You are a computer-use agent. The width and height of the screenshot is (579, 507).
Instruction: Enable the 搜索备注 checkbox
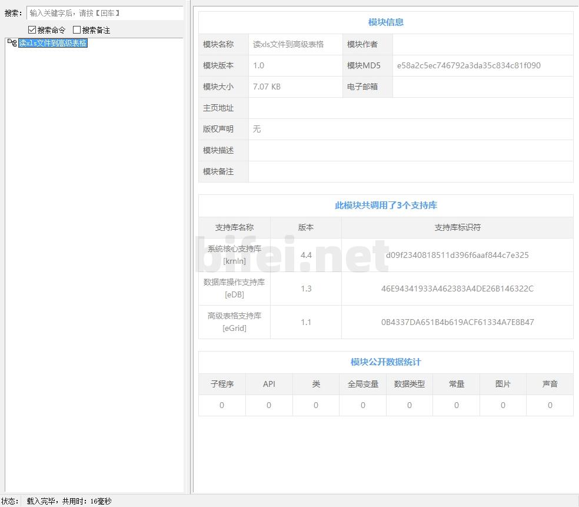(76, 30)
